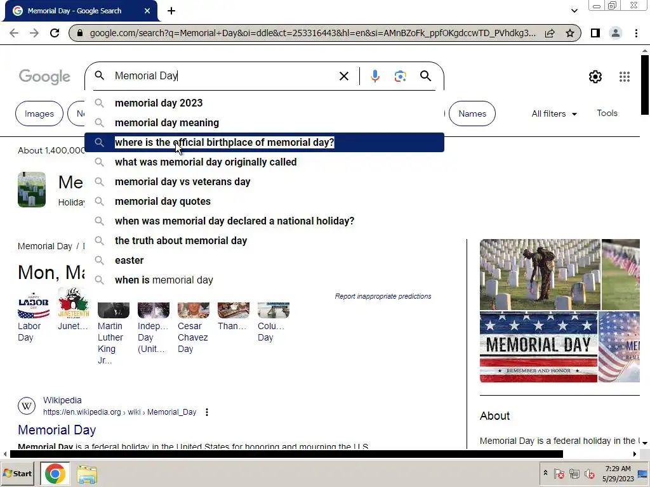Image resolution: width=650 pixels, height=487 pixels.
Task: Select suggestion memorial day meaning
Action: (264, 122)
